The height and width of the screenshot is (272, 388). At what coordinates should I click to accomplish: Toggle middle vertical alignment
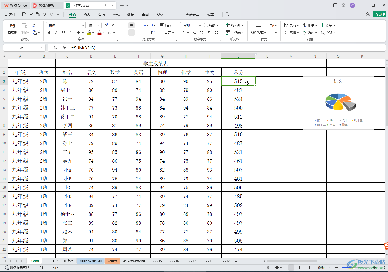[132, 25]
